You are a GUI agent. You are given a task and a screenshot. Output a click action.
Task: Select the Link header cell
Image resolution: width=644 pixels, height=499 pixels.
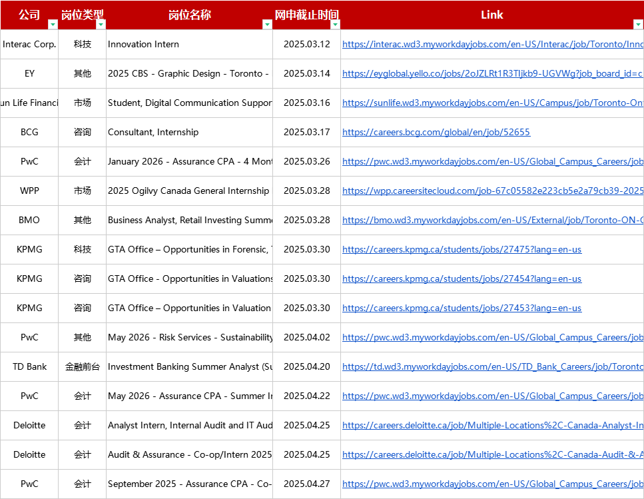point(492,15)
